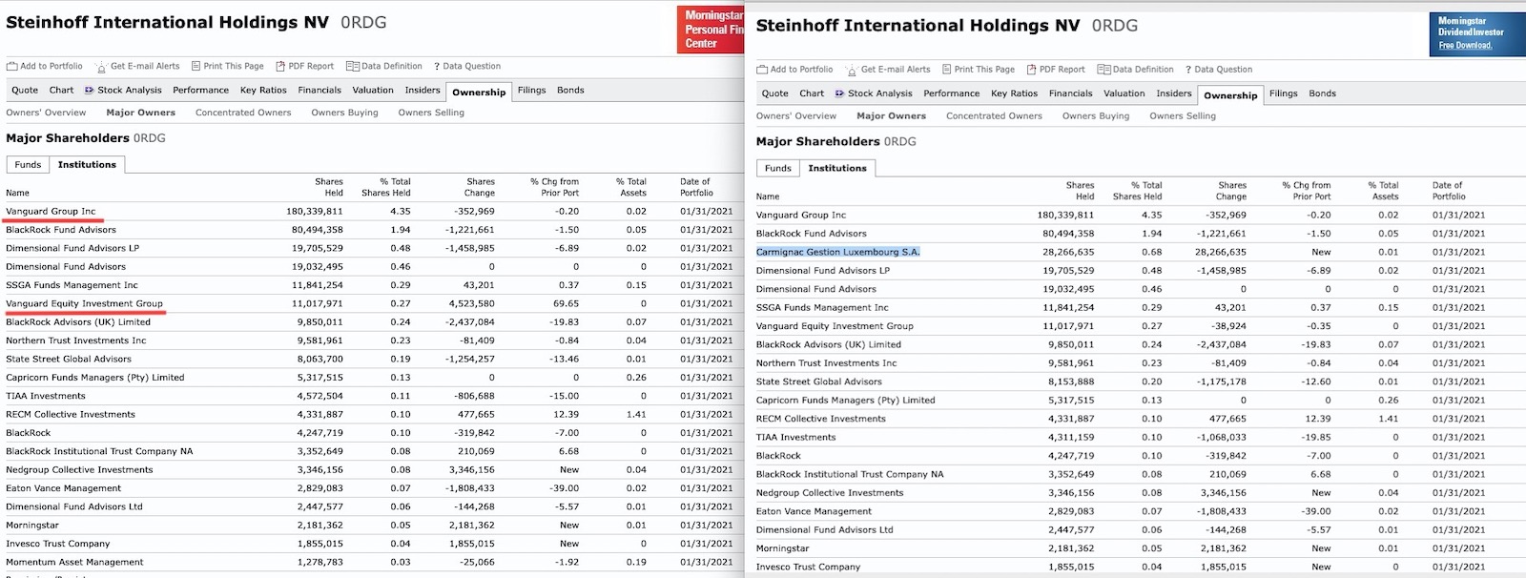Open Data Question link in left page
1526x578 pixels.
pyautogui.click(x=471, y=67)
